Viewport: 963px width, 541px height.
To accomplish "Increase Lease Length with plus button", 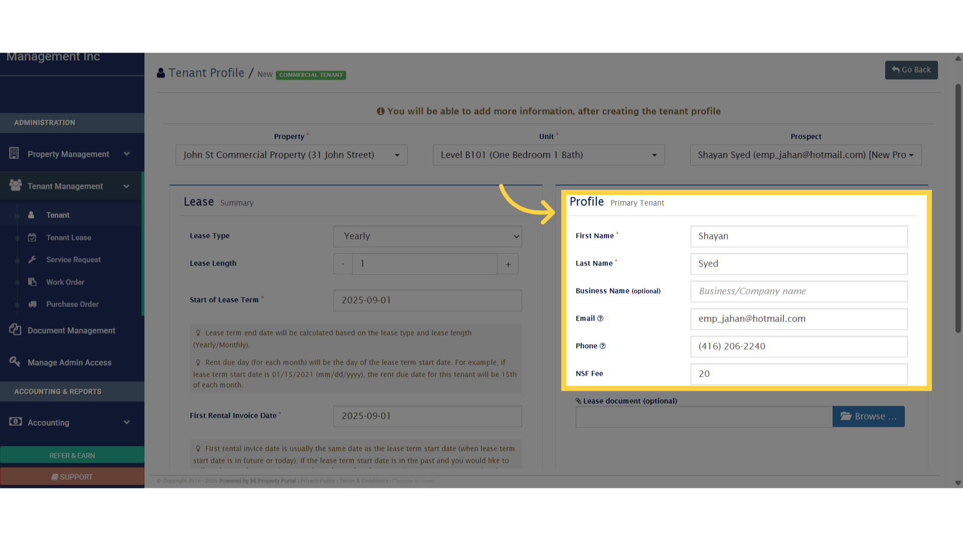I will (508, 263).
